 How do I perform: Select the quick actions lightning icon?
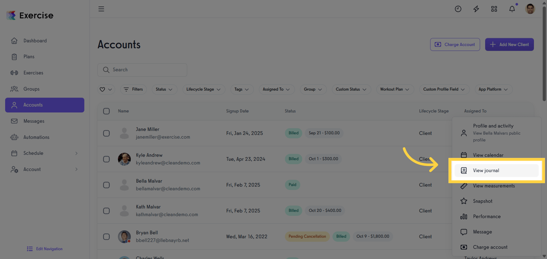476,8
